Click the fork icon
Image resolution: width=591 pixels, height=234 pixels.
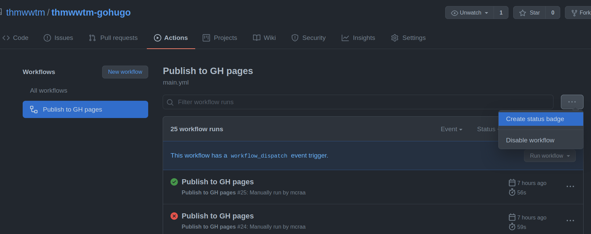[x=574, y=13]
